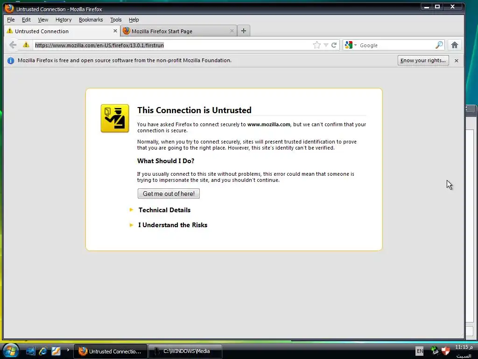Click the red shield security tray icon

[446, 351]
